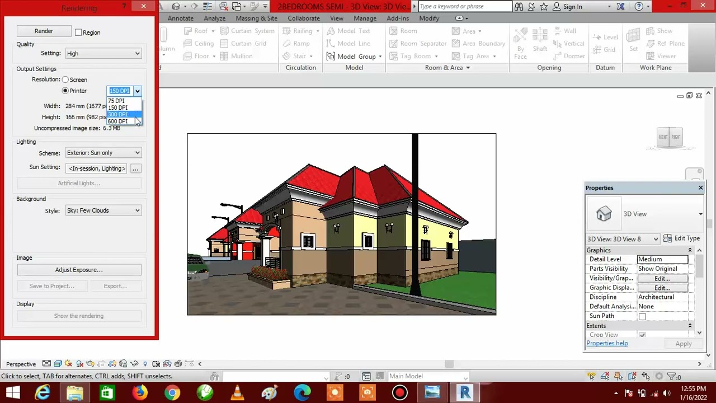Viewport: 716px width, 403px height.
Task: Enable the Region checkbox
Action: point(78,32)
